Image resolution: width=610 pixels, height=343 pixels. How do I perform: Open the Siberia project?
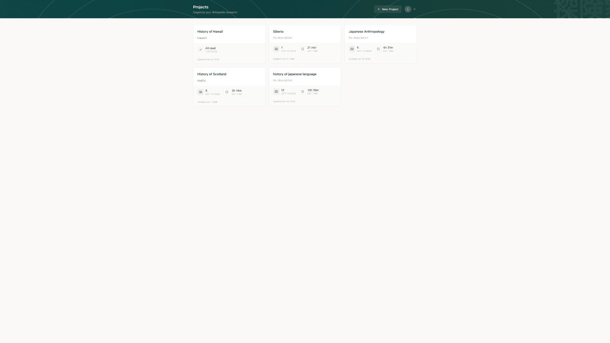click(305, 44)
